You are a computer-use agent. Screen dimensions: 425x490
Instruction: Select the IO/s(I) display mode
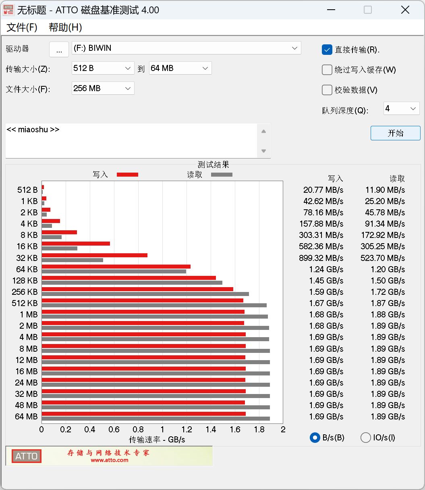(365, 438)
